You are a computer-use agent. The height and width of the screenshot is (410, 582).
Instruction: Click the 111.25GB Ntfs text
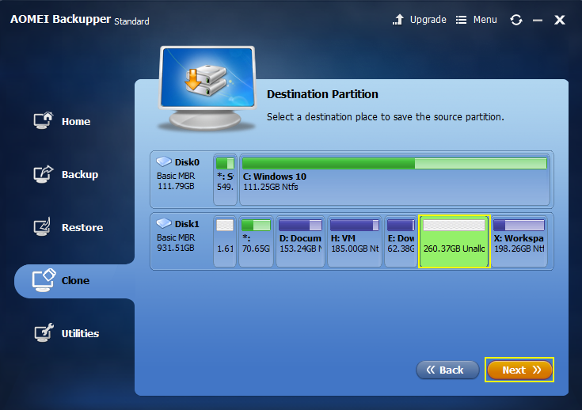[x=271, y=187]
